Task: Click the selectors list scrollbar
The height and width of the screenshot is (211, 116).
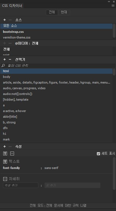Action: tap(114, 72)
